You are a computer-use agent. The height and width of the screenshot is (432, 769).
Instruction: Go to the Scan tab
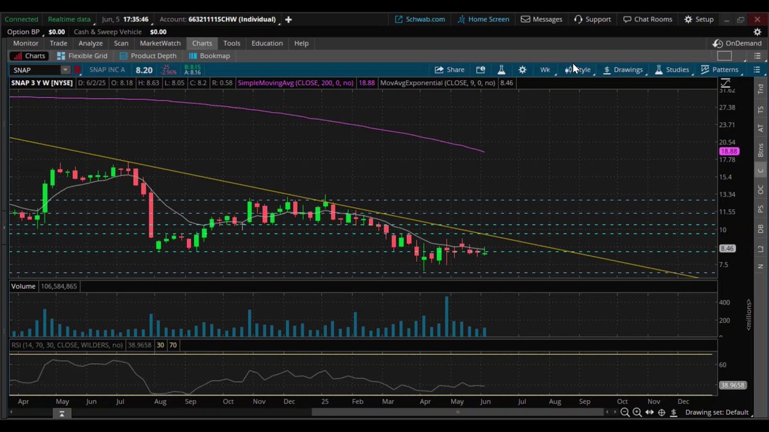[121, 43]
